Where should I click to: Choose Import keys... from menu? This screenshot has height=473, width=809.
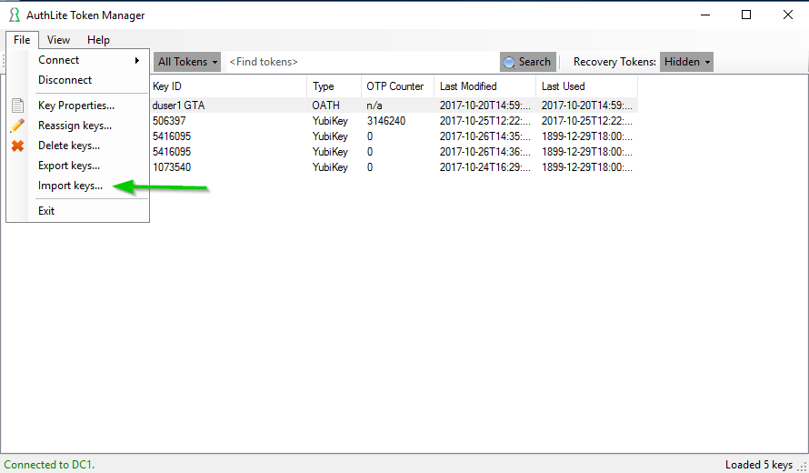88,186
